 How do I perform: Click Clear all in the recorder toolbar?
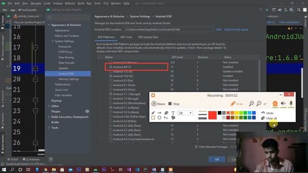click(269, 118)
